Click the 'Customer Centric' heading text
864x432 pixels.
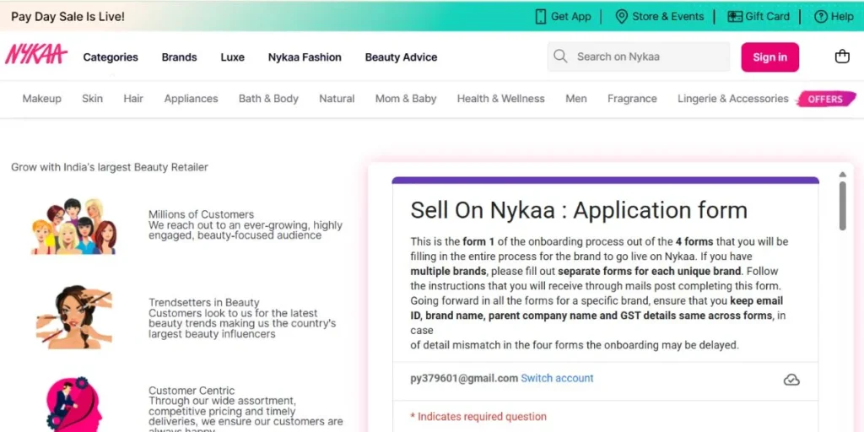pos(192,391)
